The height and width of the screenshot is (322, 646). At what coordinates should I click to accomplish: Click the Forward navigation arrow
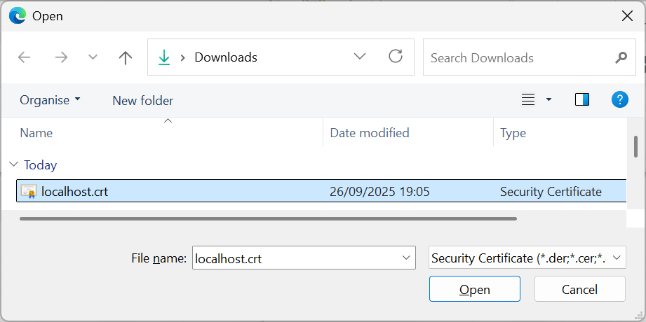point(61,57)
